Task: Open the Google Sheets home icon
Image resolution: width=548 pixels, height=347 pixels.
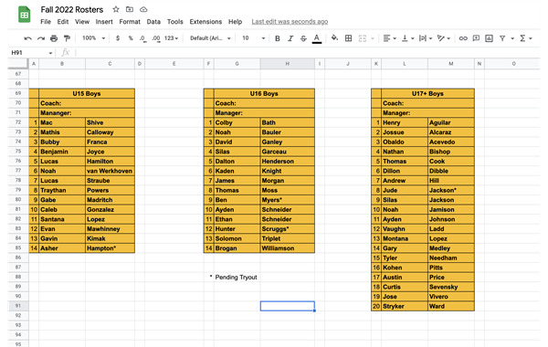Action: point(24,15)
